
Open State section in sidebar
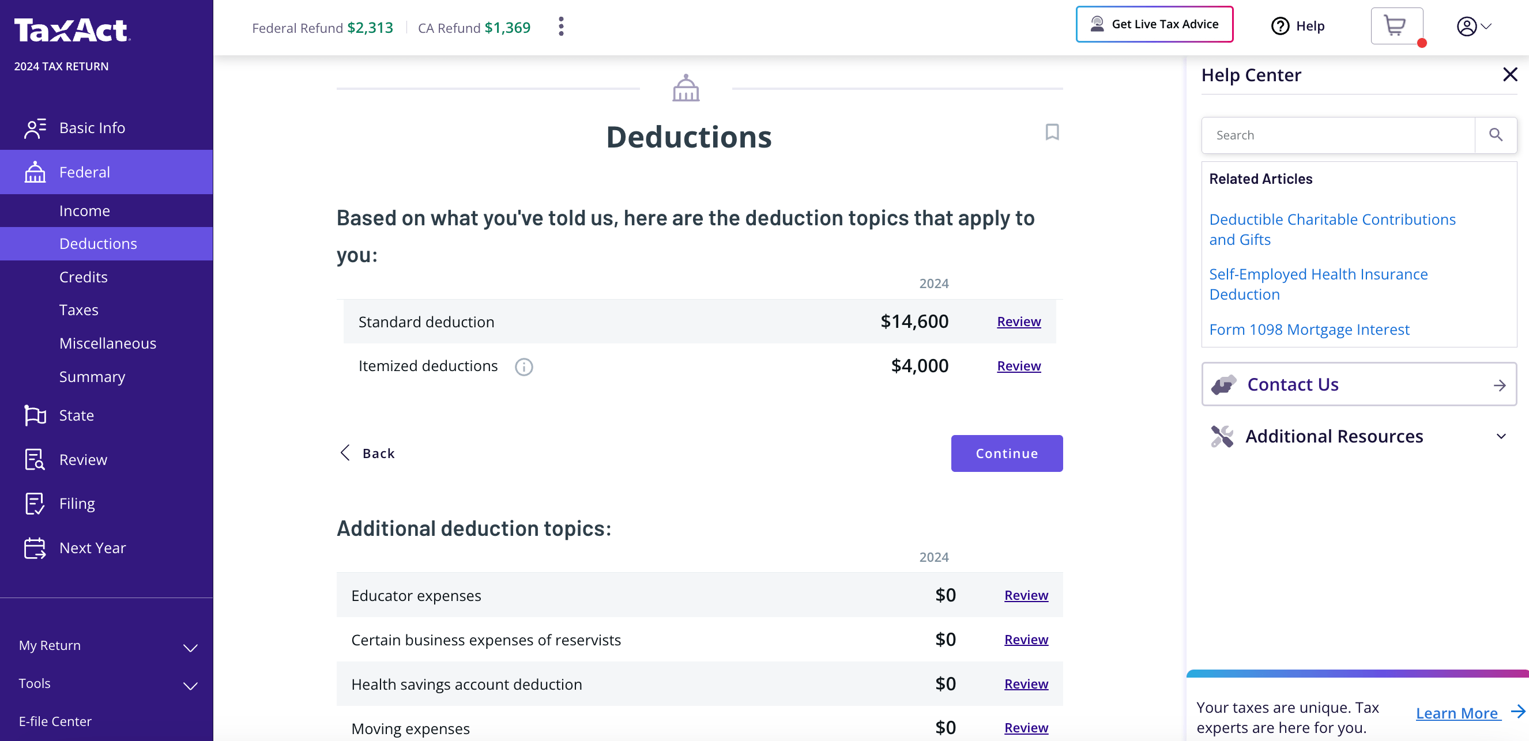pyautogui.click(x=76, y=415)
